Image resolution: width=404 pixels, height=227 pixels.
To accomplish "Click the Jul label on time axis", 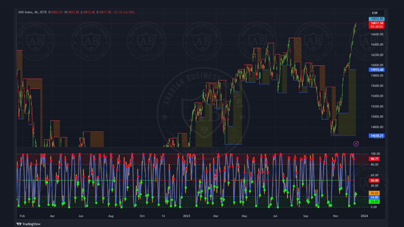I will click(x=275, y=216).
